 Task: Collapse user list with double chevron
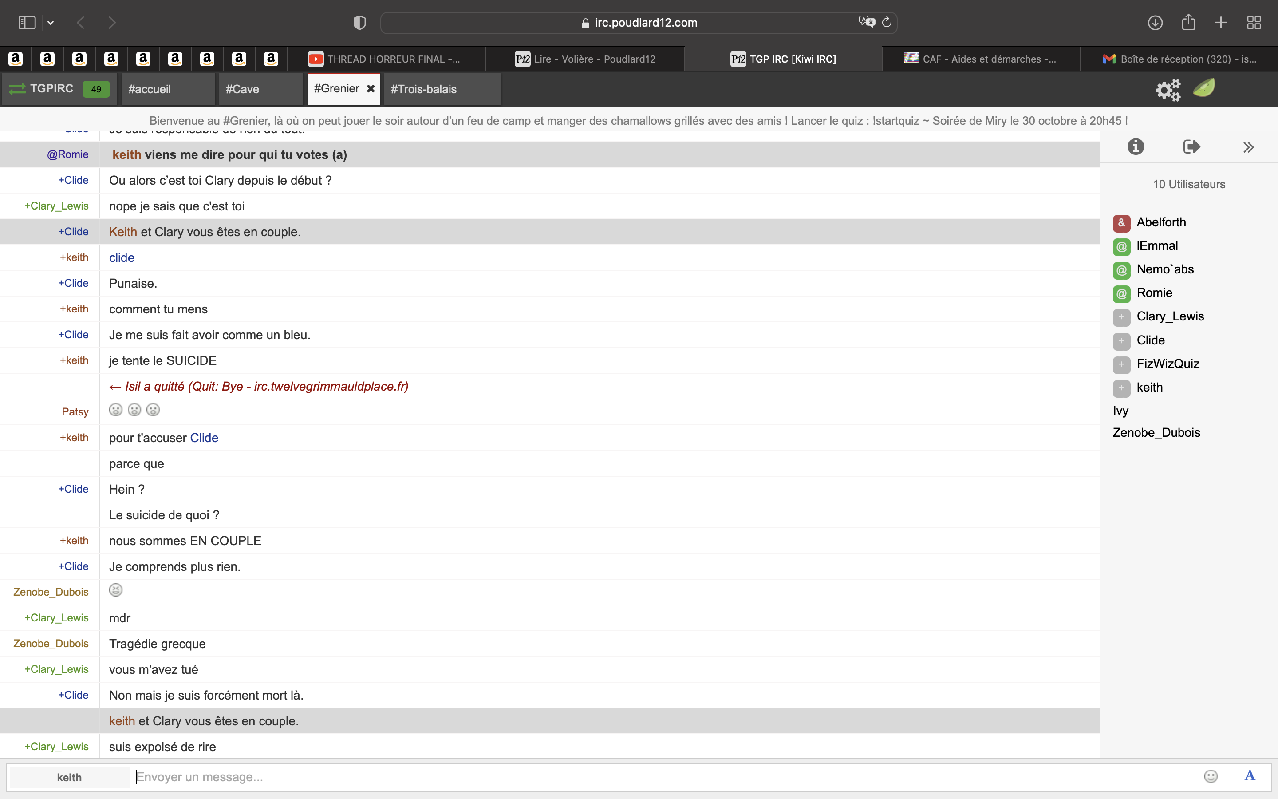click(1248, 147)
